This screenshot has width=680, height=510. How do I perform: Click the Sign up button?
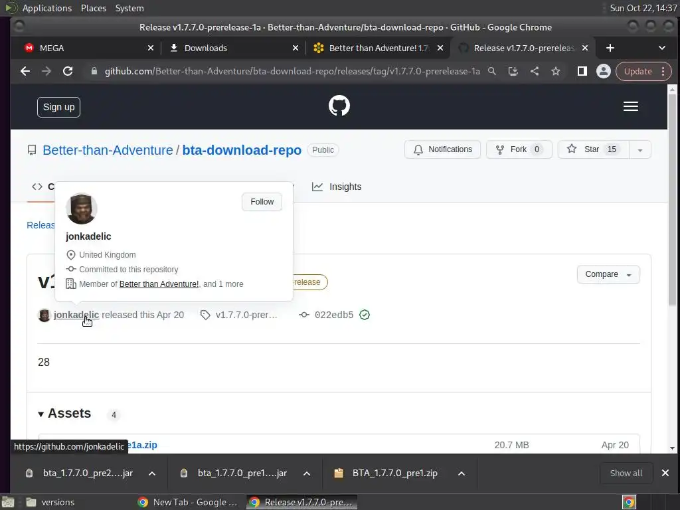point(58,107)
